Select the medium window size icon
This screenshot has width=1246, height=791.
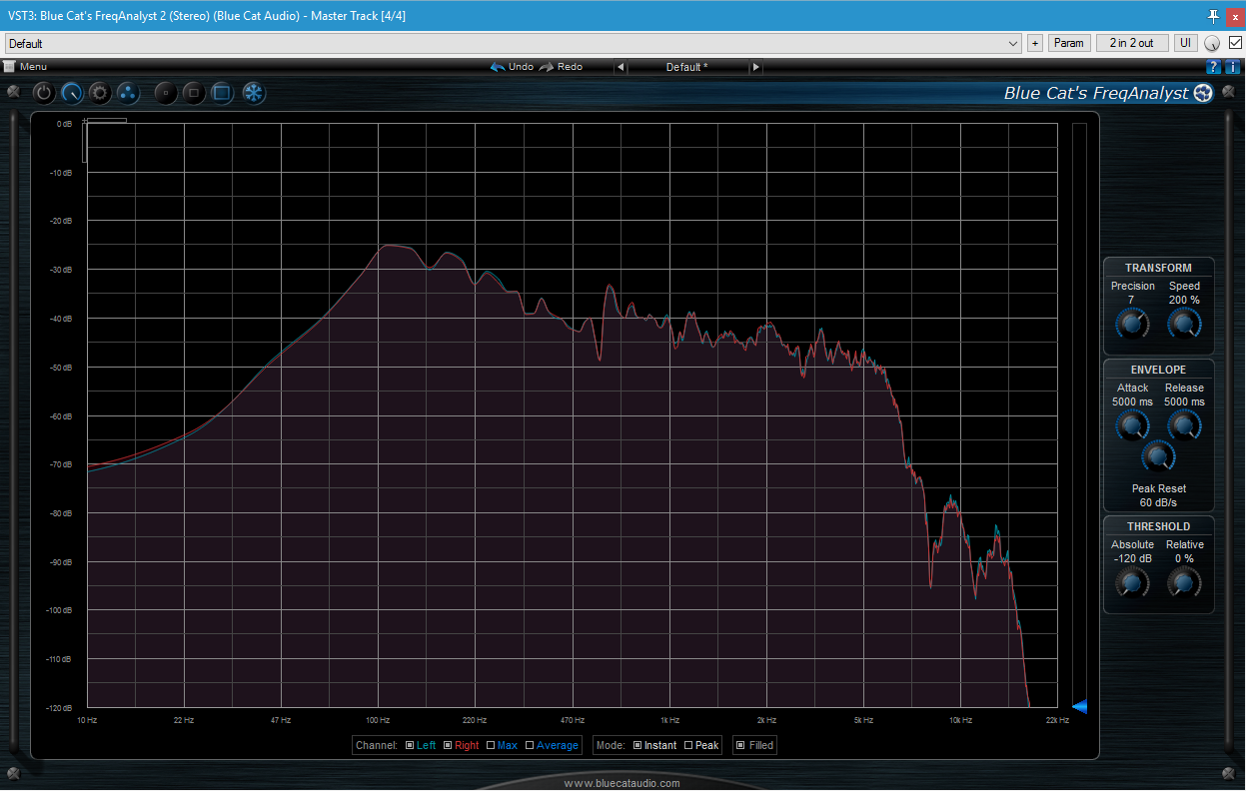pyautogui.click(x=194, y=94)
